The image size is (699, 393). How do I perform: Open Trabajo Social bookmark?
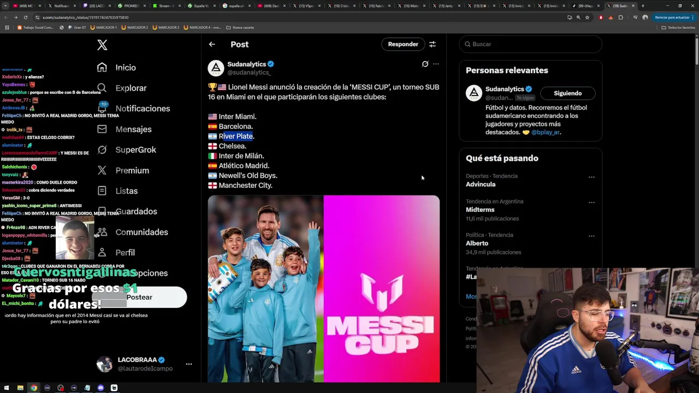coord(35,27)
